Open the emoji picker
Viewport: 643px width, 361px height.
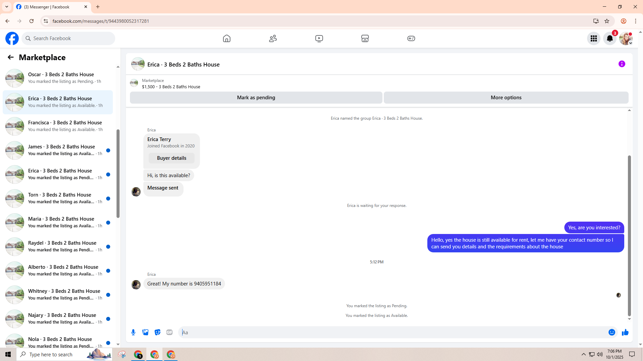(x=612, y=332)
